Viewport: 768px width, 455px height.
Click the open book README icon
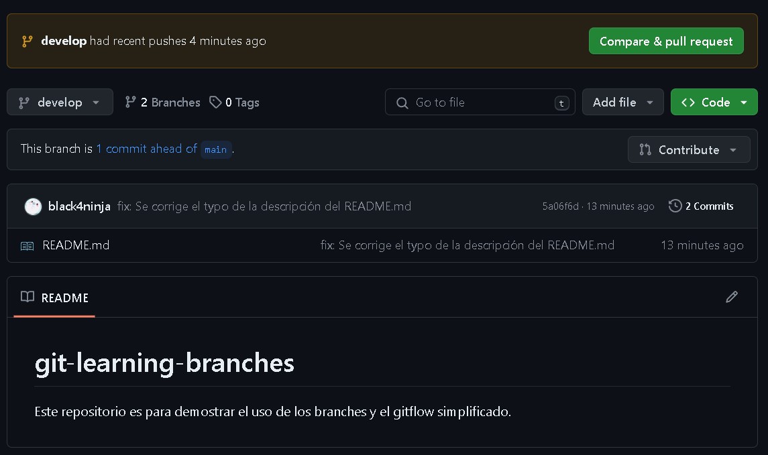point(28,297)
